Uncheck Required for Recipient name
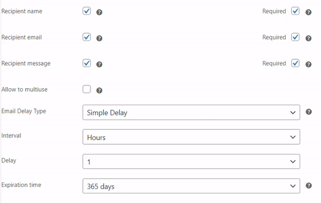 pos(295,11)
